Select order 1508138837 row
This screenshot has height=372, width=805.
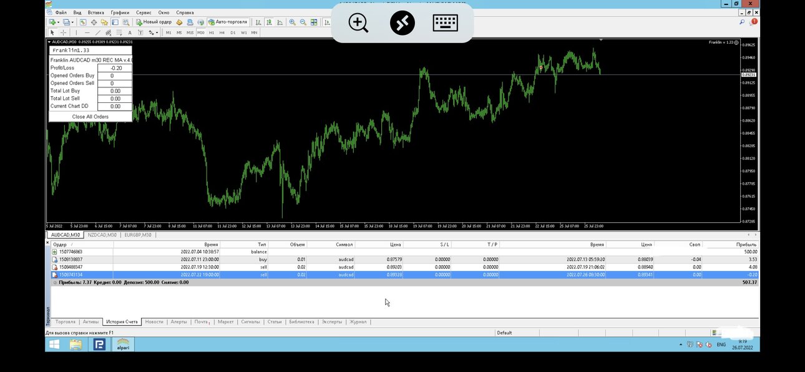pos(404,259)
